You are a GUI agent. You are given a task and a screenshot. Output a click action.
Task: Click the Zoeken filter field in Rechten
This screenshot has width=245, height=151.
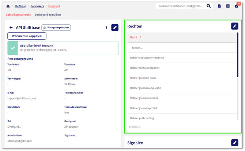click(x=182, y=48)
